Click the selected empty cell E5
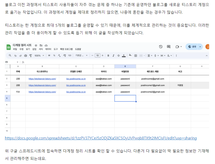This screenshot has height=164, width=215. point(125,98)
